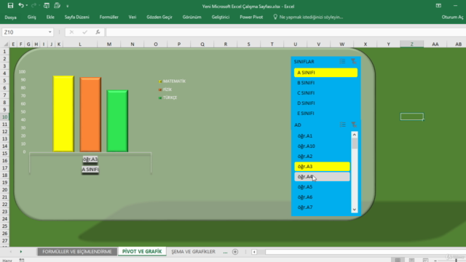Select D SINIFI in the slicer
466x262 pixels.
coord(325,103)
